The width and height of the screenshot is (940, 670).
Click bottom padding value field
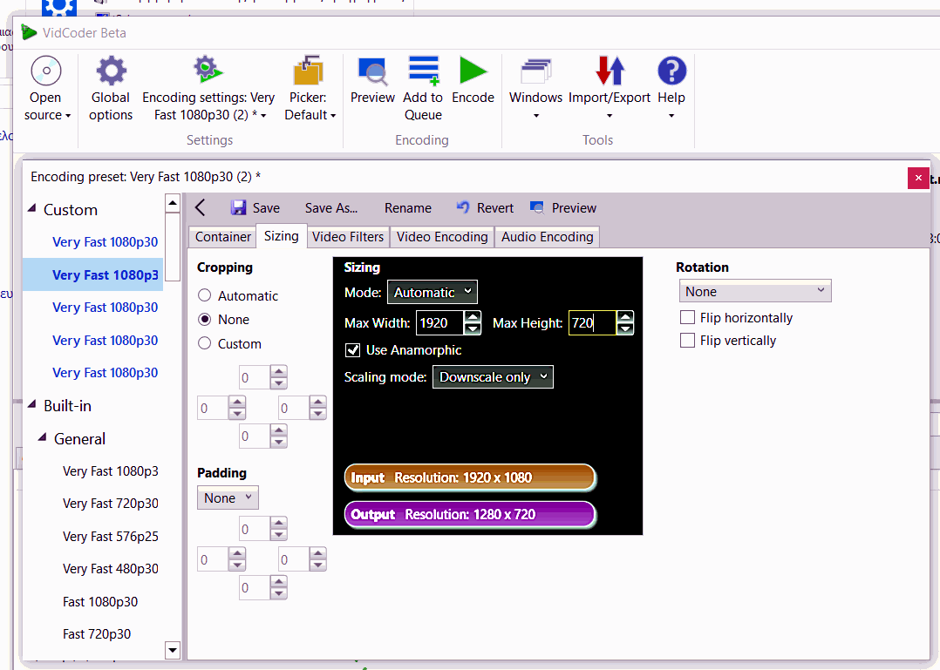255,587
